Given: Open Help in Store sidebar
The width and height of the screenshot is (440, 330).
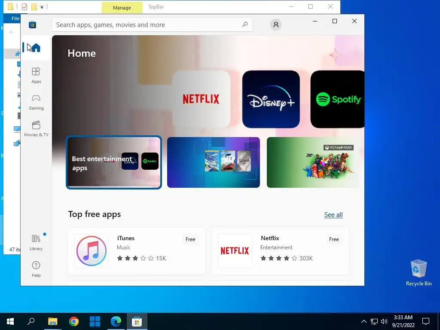Looking at the screenshot, I should coord(36,269).
